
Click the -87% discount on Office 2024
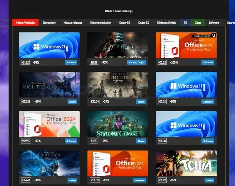tap(37, 141)
